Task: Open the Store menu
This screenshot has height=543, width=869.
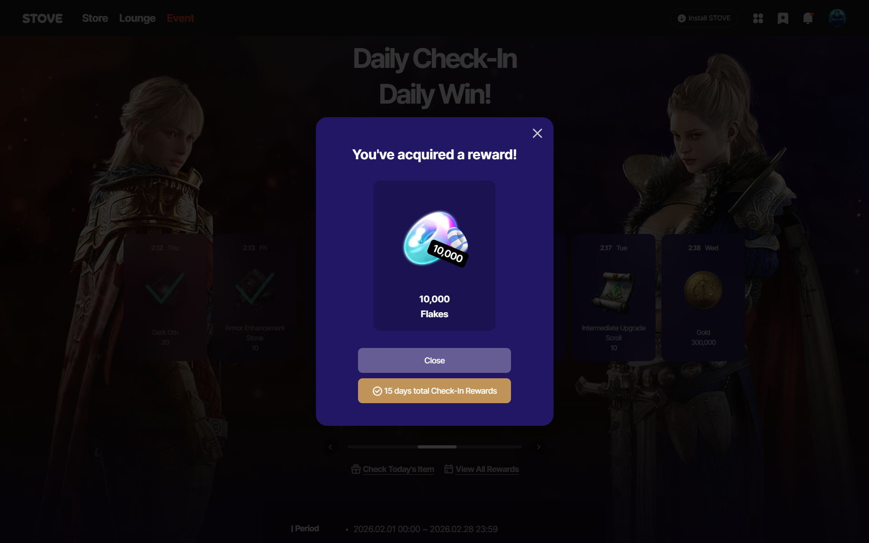Action: point(95,18)
